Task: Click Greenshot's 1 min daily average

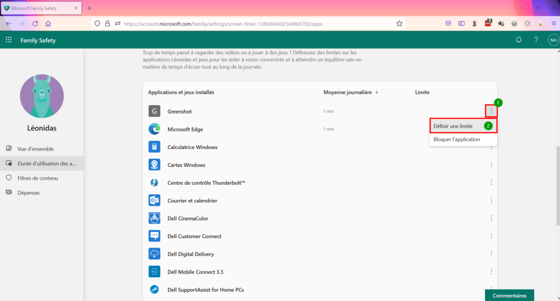Action: point(328,111)
